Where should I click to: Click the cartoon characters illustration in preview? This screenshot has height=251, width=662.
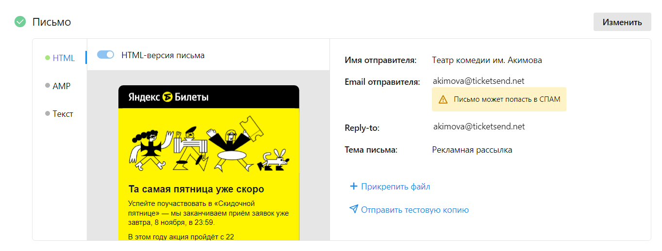[x=208, y=145]
